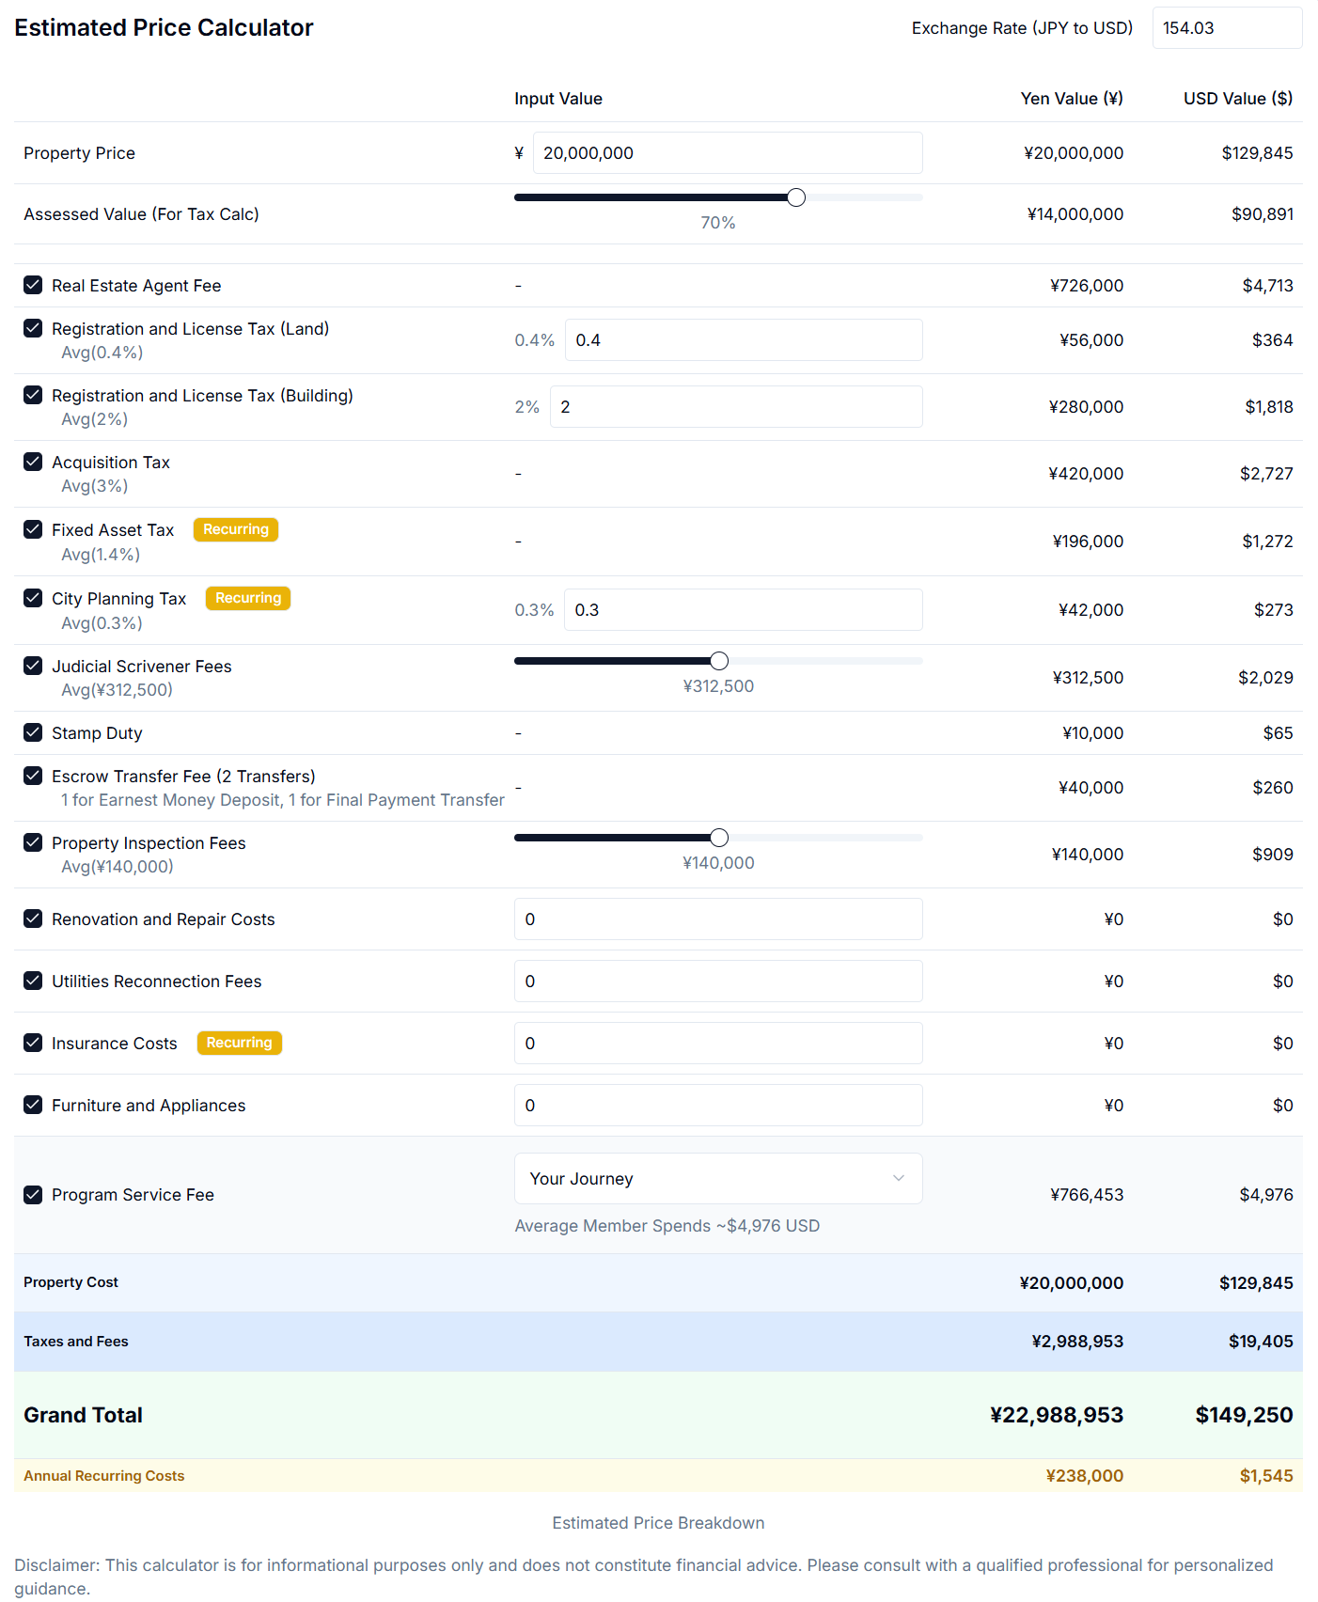Viewport: 1318px width, 1602px height.
Task: Click the Exchange Rate input field
Action: click(1226, 28)
